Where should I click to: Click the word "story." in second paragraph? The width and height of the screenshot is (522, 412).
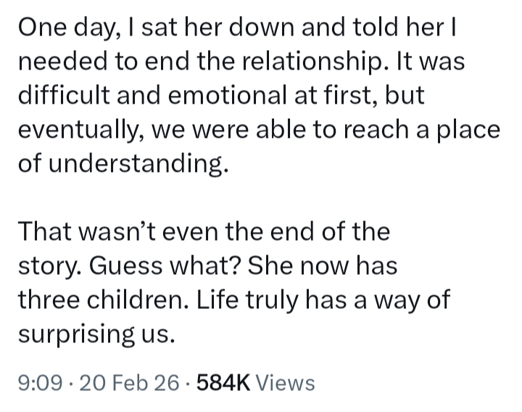[45, 266]
